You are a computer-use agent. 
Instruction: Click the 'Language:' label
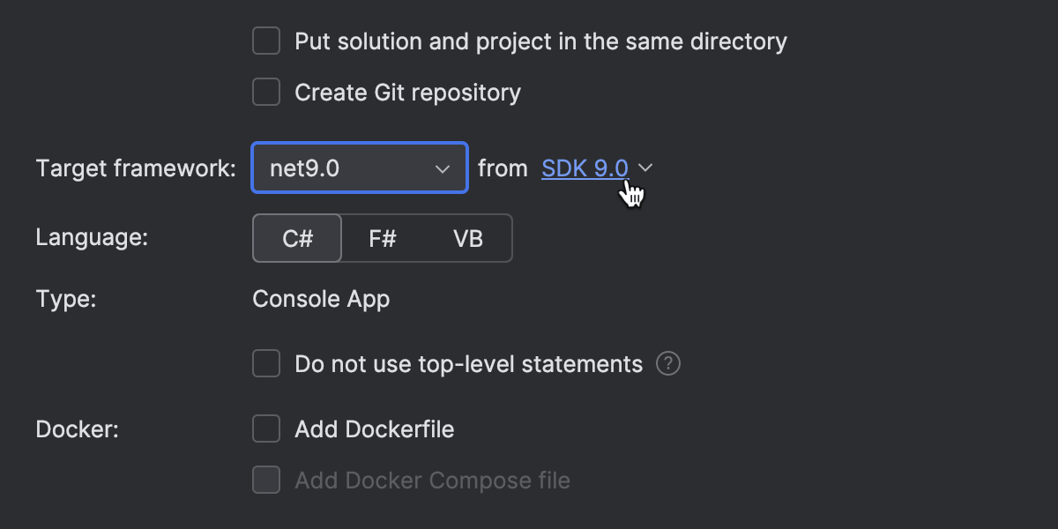[92, 237]
